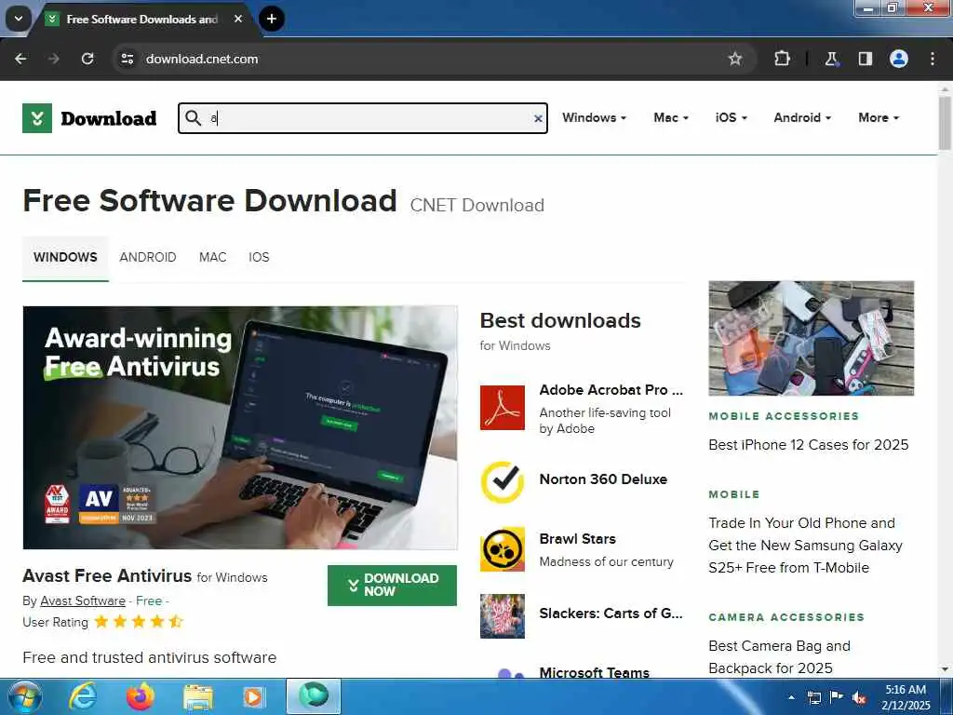This screenshot has width=953, height=715.
Task: Open the media player taskbar icon
Action: [x=253, y=697]
